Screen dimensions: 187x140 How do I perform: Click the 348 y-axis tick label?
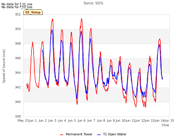(x=18, y=43)
